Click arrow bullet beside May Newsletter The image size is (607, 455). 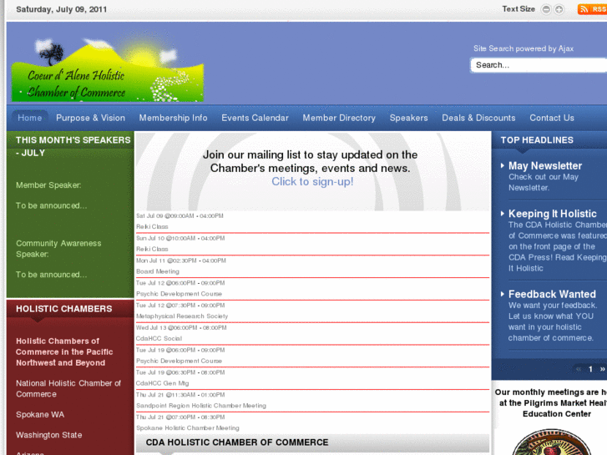pos(503,166)
